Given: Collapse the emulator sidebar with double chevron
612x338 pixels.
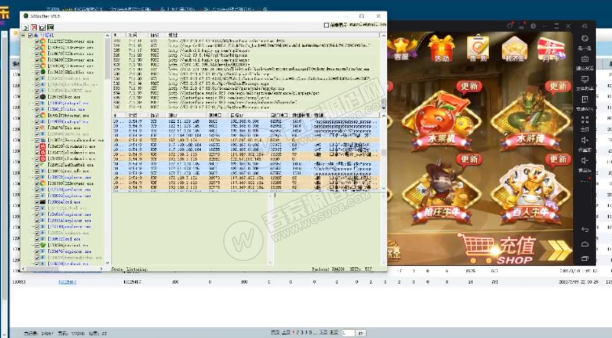Looking at the screenshot, I should [x=585, y=25].
